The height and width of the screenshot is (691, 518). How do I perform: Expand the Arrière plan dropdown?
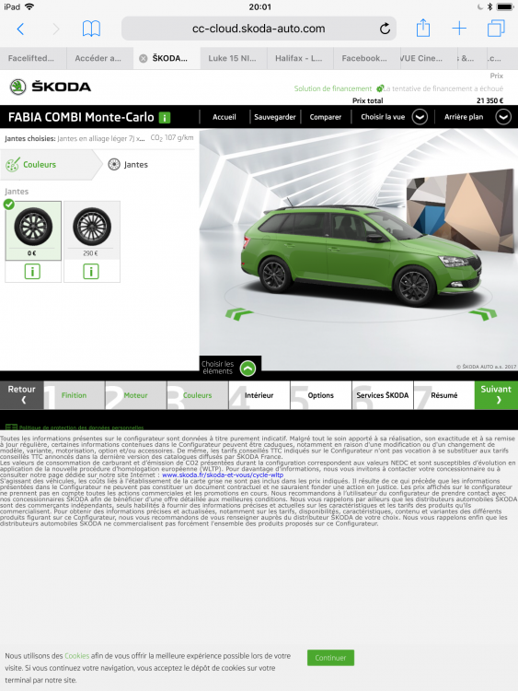(503, 117)
